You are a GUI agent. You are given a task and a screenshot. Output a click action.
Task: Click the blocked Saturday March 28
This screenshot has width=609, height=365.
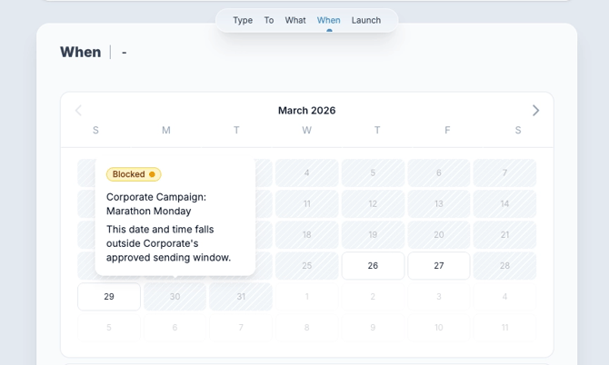point(504,266)
